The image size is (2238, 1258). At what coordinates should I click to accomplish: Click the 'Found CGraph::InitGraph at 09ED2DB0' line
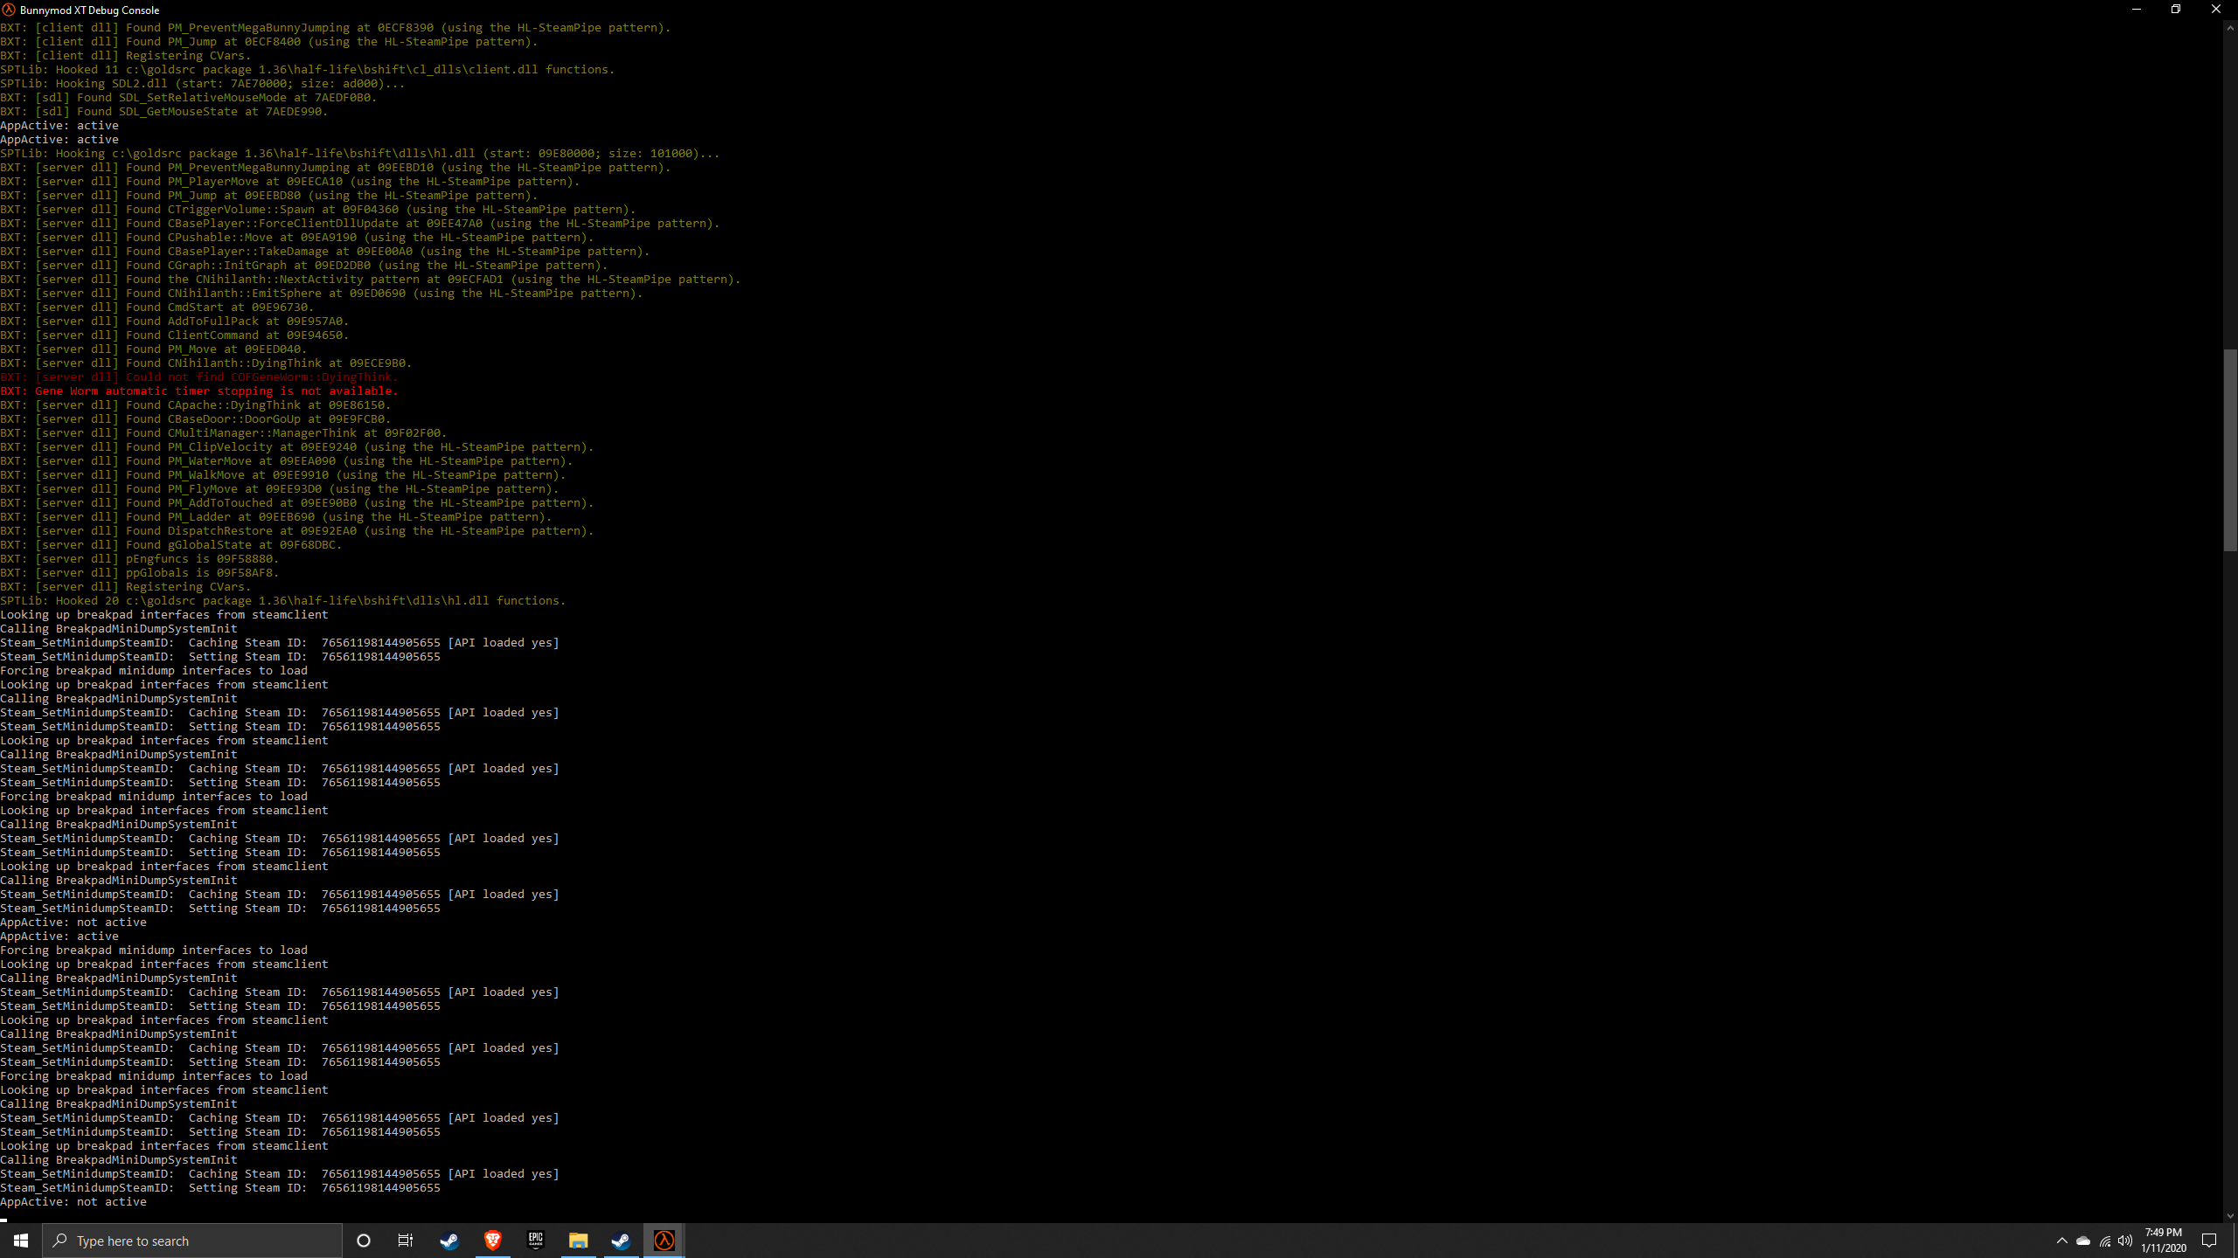tap(304, 266)
